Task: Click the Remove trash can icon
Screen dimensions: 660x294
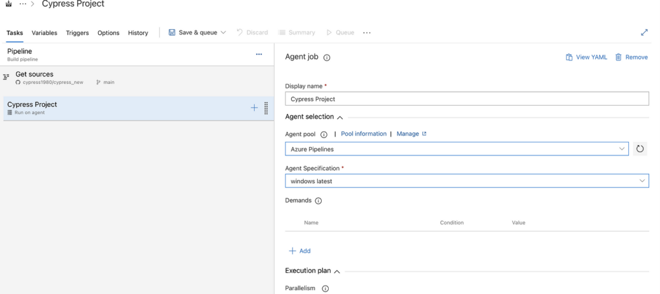Action: tap(618, 57)
